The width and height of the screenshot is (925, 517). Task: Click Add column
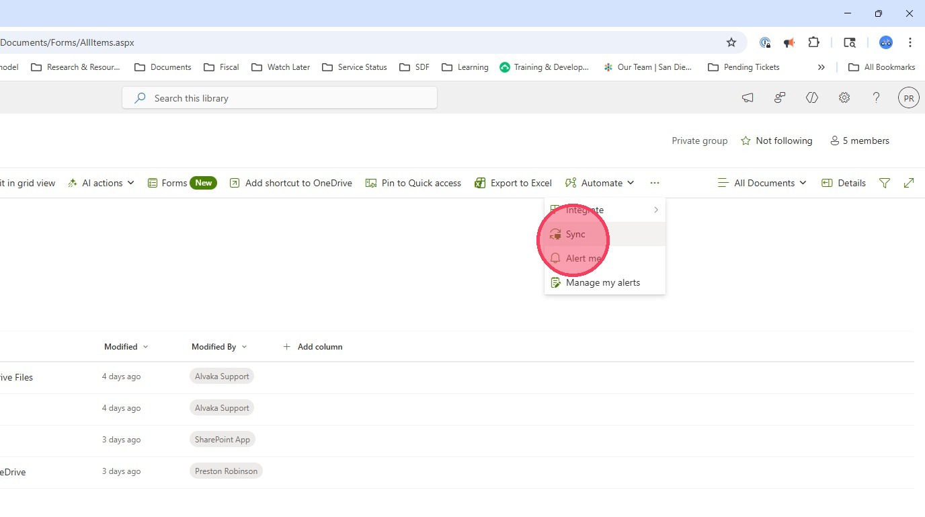tap(313, 347)
